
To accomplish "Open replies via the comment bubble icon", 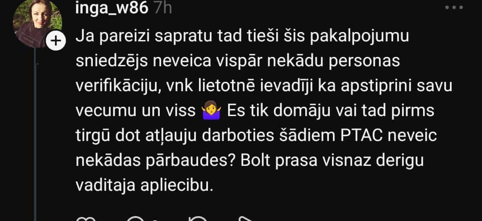I will pyautogui.click(x=136, y=218).
